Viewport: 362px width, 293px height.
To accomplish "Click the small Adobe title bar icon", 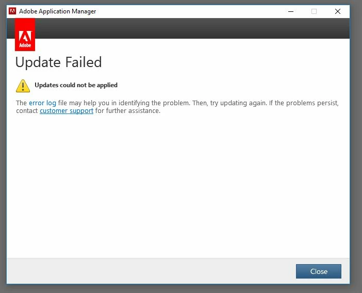I will pos(12,11).
